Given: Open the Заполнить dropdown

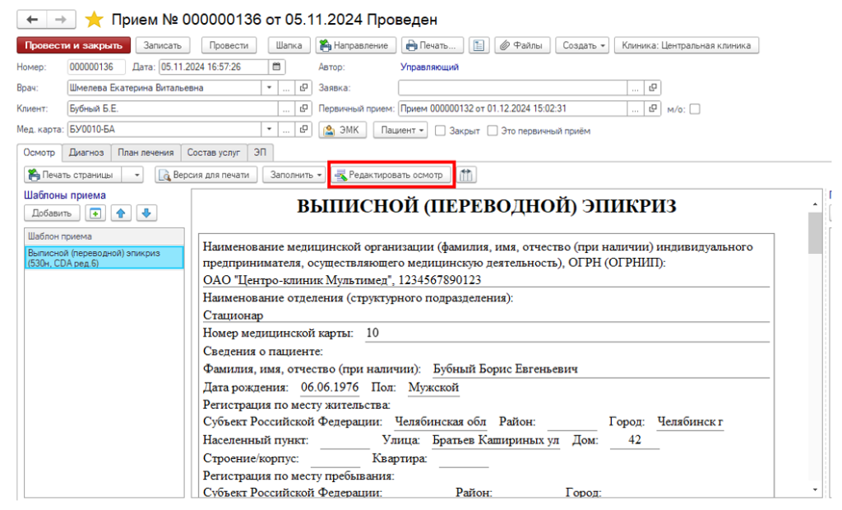Looking at the screenshot, I should 295,175.
